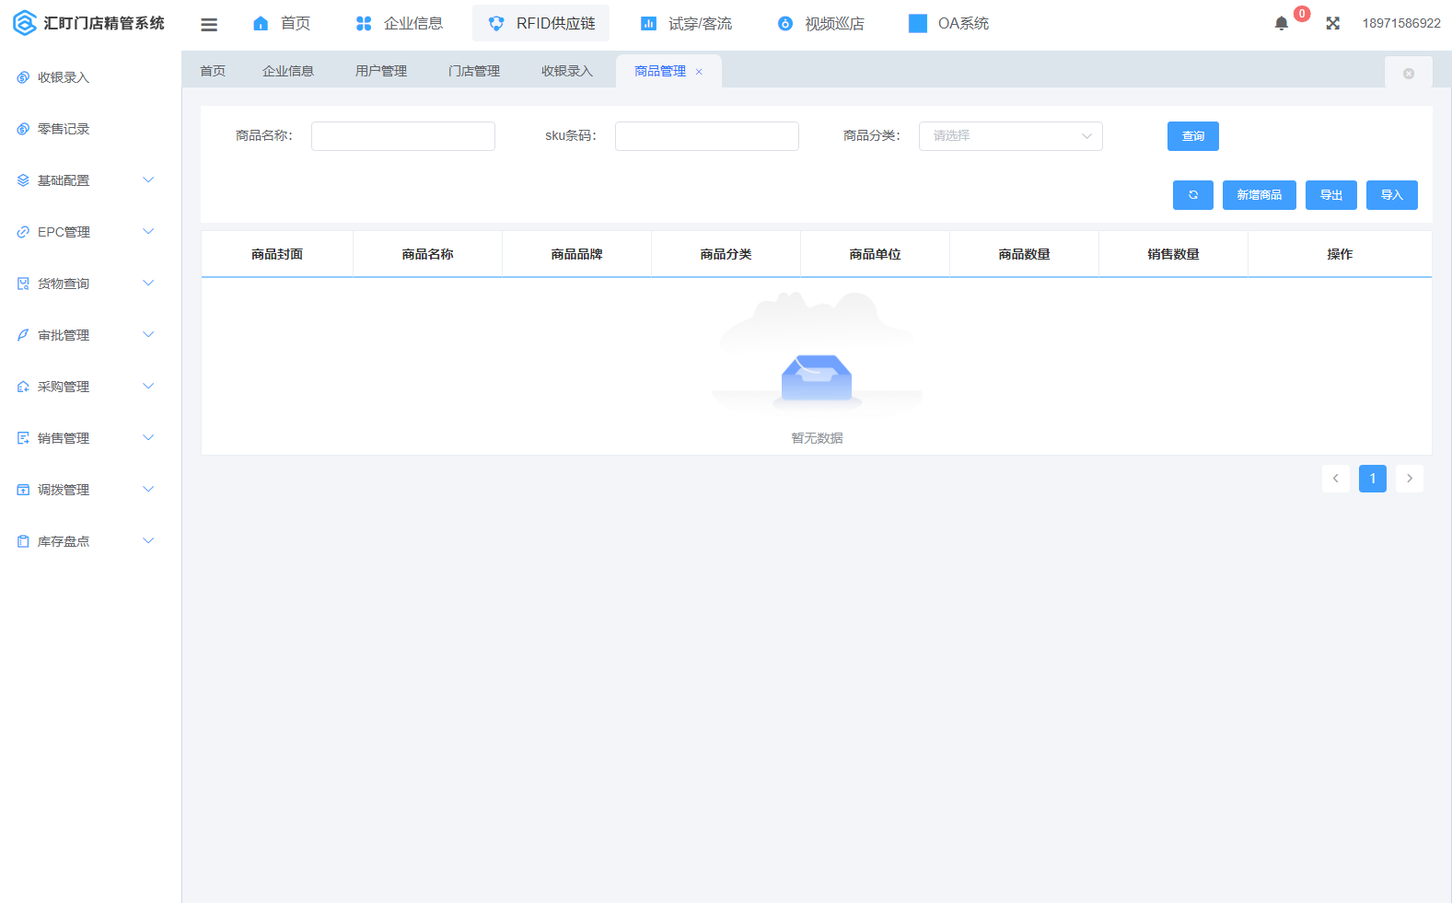Expand the 采购管理 submenu chevron
The image size is (1452, 903).
148,387
